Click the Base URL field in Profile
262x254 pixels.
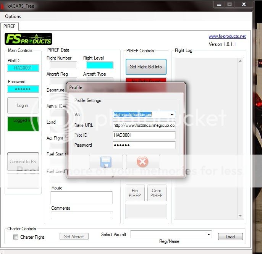(x=144, y=125)
